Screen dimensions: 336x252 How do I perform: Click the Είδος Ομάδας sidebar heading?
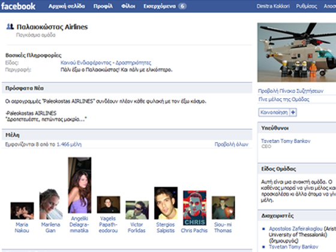278,169
